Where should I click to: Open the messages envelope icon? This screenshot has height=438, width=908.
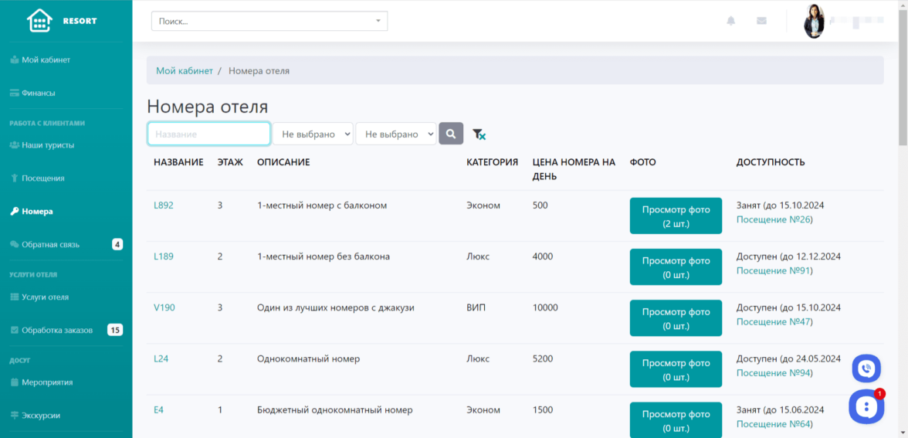click(x=761, y=21)
